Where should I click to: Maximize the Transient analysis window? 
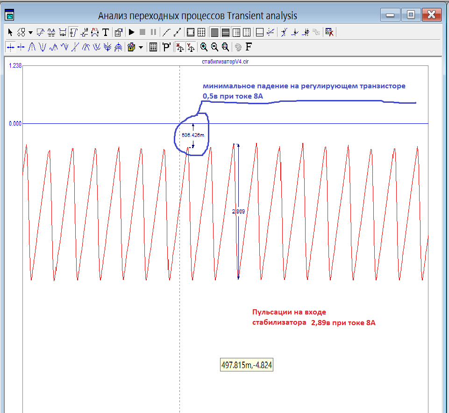(x=411, y=15)
